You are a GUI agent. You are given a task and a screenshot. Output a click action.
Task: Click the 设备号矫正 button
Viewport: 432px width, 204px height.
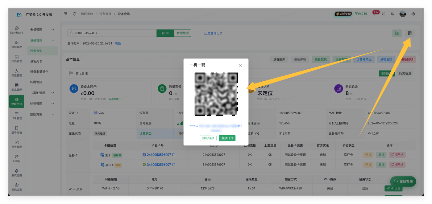click(364, 59)
